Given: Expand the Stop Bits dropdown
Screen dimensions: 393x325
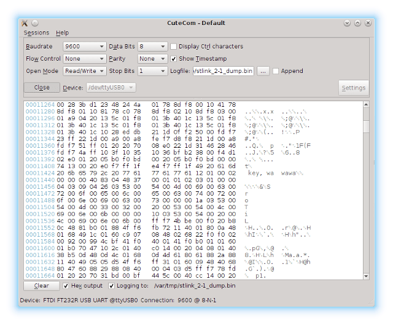Looking at the screenshot, I should tap(152, 71).
